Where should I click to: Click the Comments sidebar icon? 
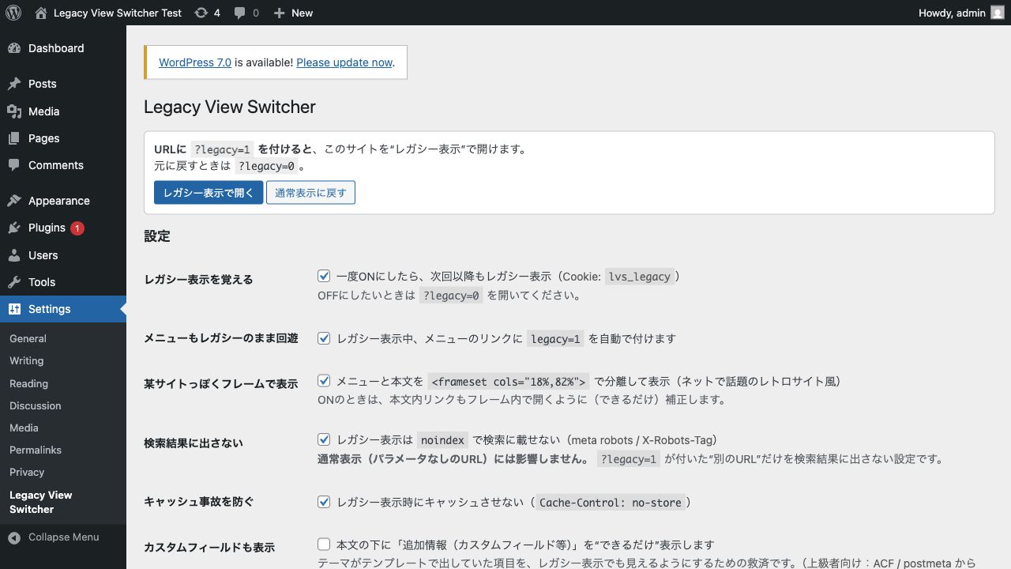click(14, 165)
